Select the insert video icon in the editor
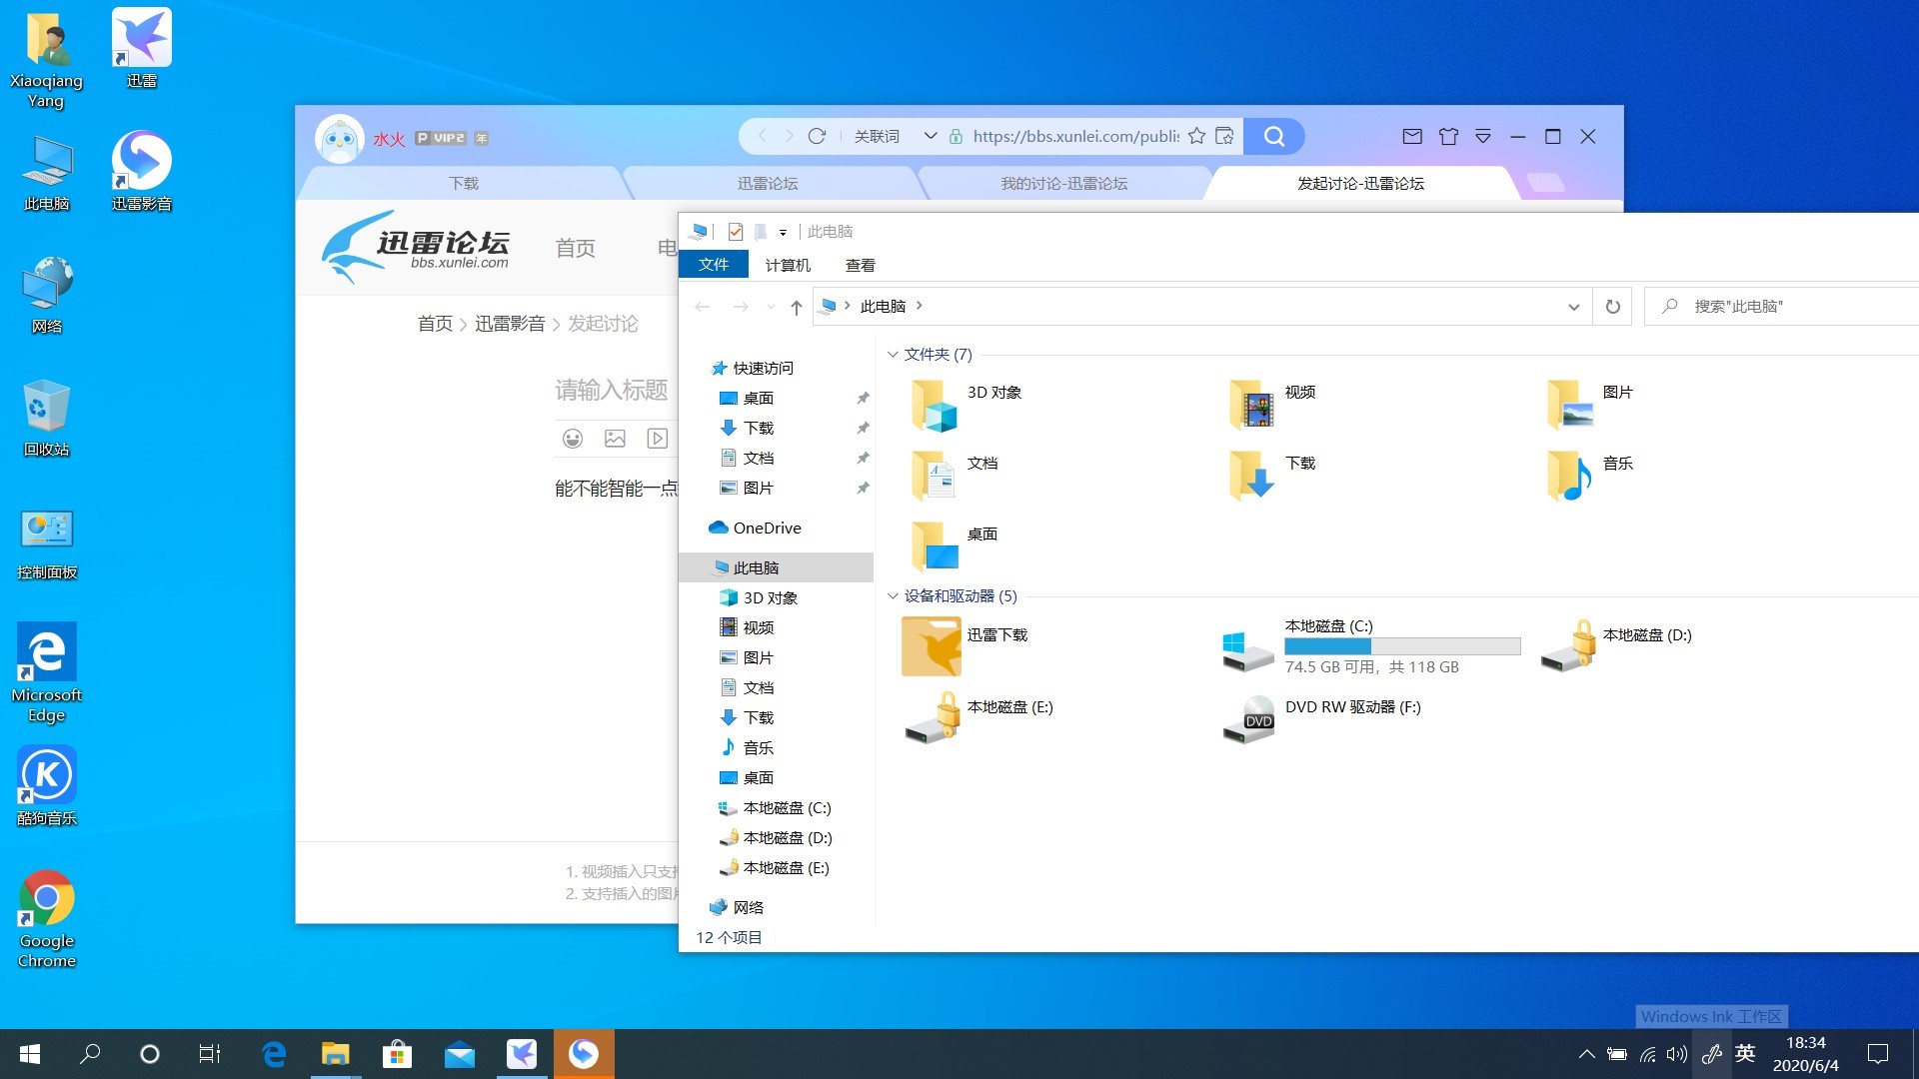1919x1079 pixels. pyautogui.click(x=657, y=439)
